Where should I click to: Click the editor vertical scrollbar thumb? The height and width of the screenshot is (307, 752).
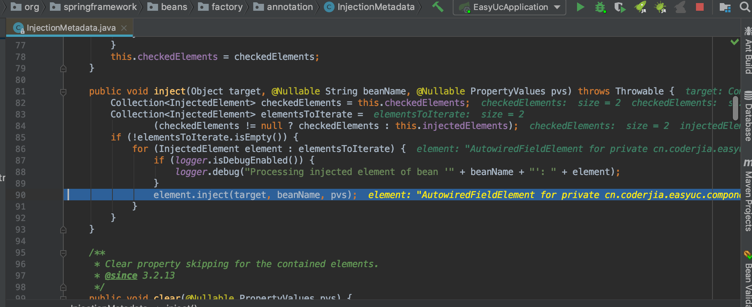coord(735,108)
